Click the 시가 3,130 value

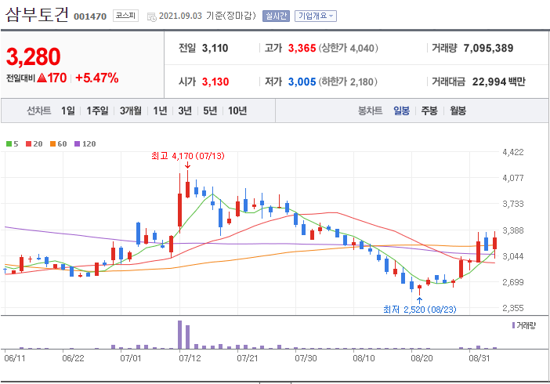click(215, 82)
